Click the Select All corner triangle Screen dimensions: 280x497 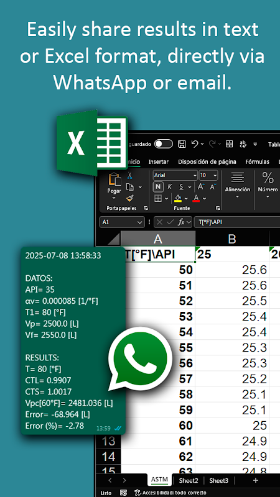tap(114, 239)
